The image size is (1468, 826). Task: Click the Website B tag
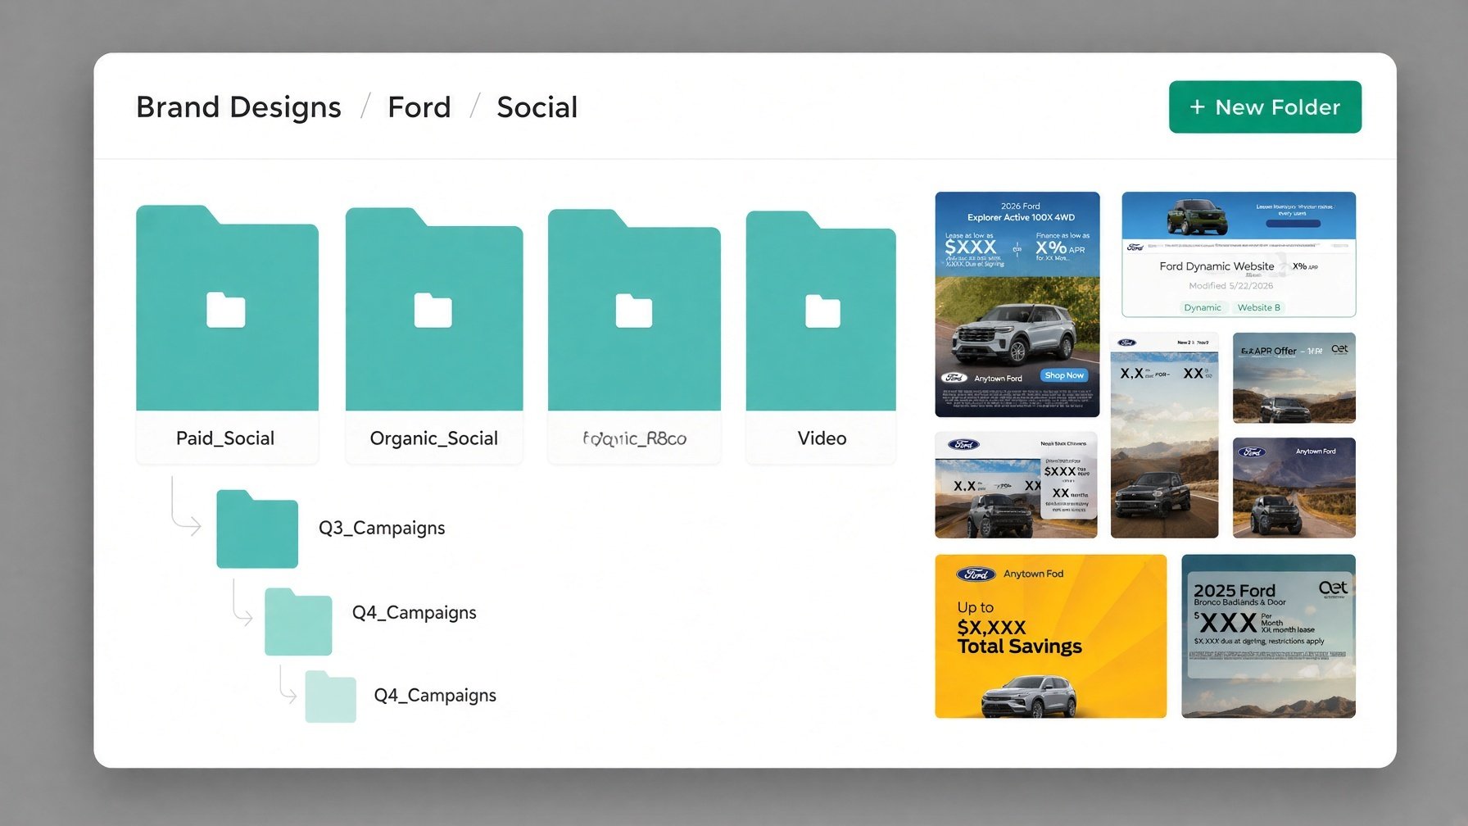pyautogui.click(x=1258, y=307)
